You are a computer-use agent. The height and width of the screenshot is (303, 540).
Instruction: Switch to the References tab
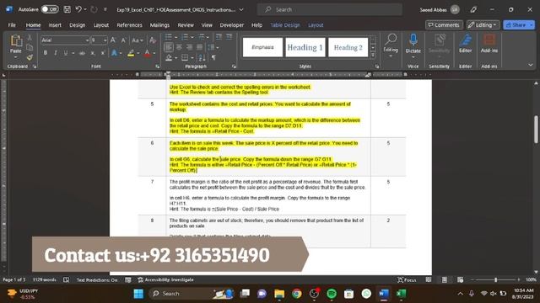129,25
